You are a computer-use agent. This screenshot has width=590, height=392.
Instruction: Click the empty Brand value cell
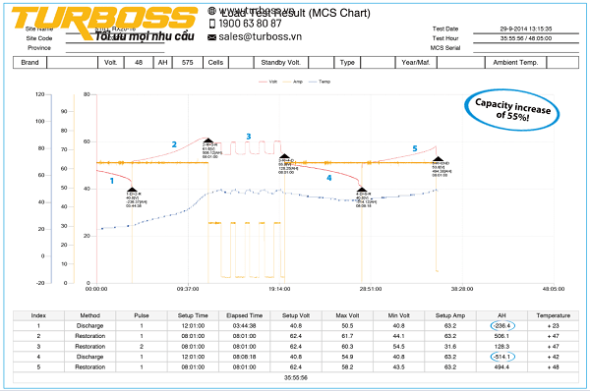[72, 63]
